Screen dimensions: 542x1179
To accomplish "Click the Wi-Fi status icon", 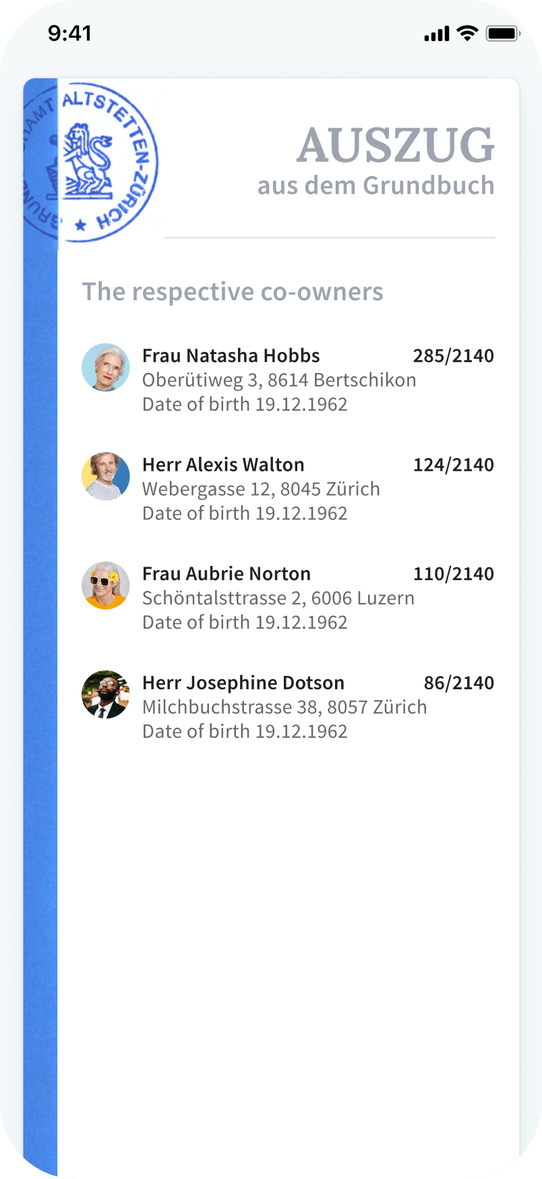I will coord(466,33).
